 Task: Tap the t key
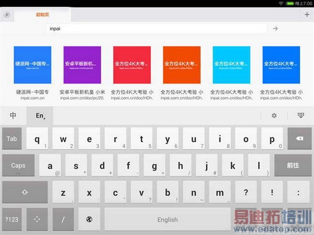tap(141, 138)
